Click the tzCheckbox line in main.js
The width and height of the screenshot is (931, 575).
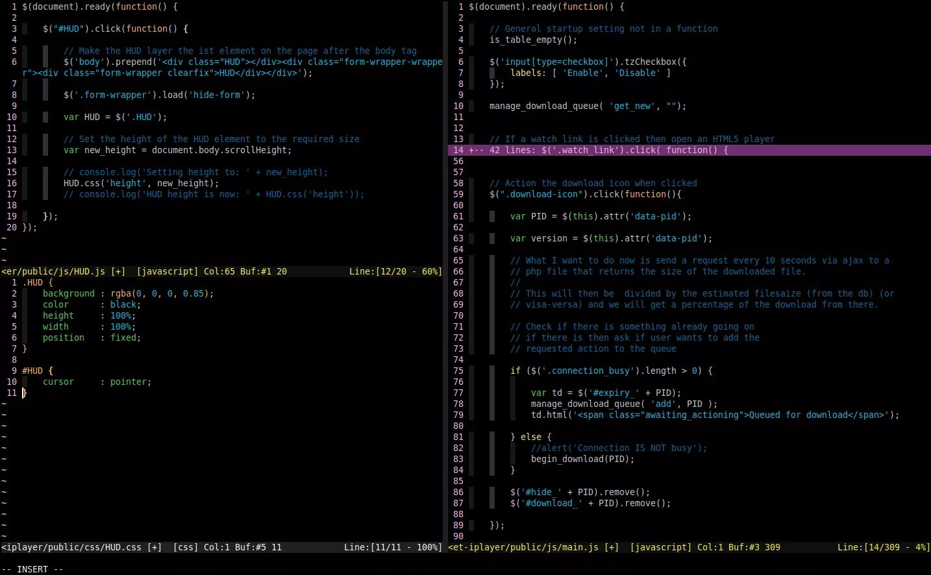tap(588, 62)
